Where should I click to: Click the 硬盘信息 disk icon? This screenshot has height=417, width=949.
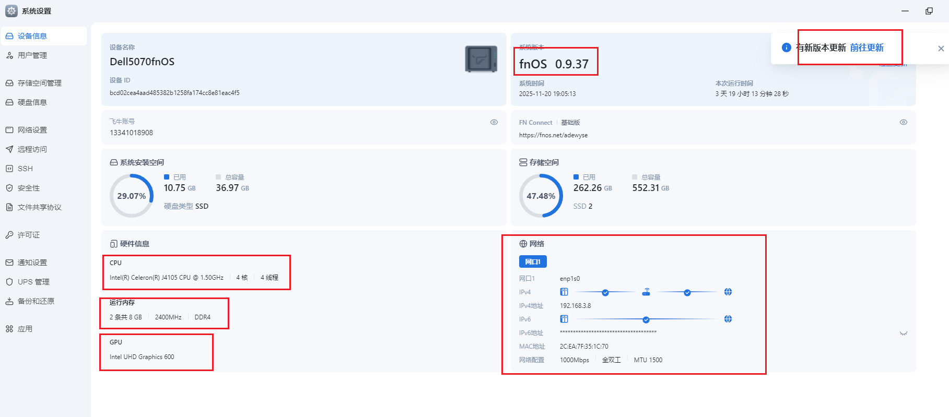tap(9, 102)
